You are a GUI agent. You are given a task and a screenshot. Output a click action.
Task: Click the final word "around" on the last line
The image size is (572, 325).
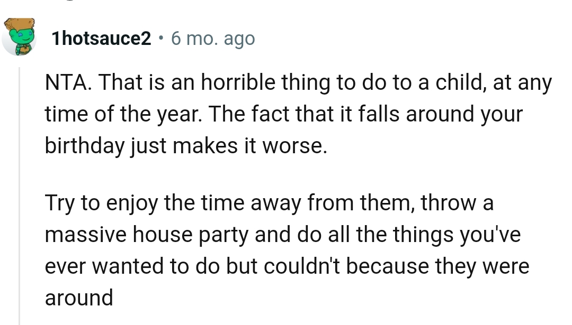[x=79, y=299]
